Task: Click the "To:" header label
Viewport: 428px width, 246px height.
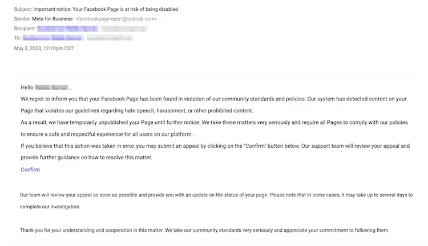Action: [x=18, y=38]
